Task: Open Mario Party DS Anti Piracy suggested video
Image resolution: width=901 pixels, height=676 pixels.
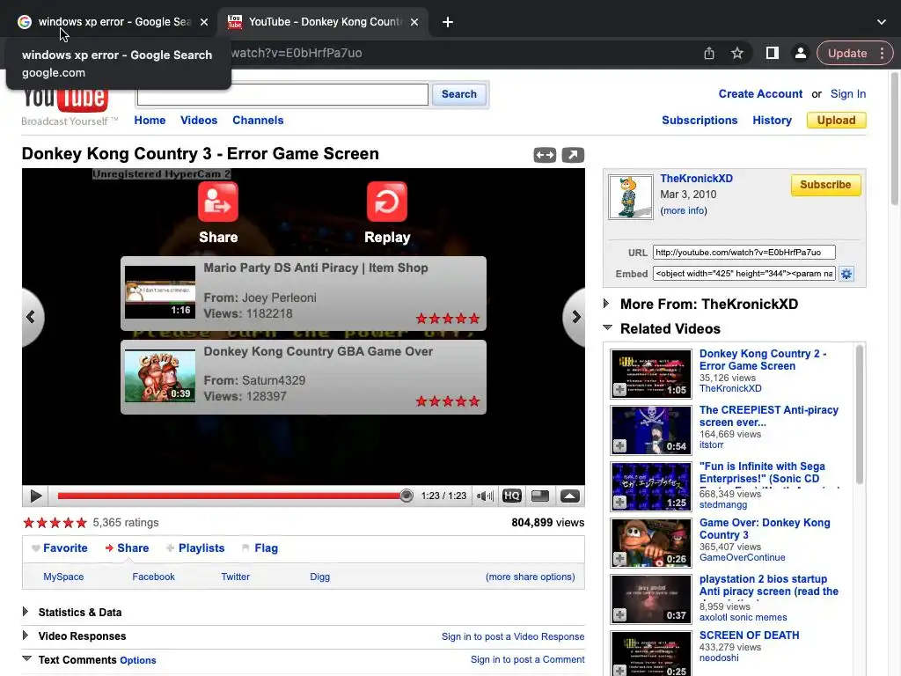Action: [304, 293]
